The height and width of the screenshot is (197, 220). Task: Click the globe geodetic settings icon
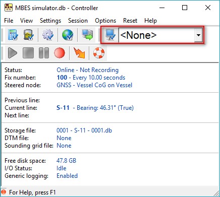click(68, 35)
